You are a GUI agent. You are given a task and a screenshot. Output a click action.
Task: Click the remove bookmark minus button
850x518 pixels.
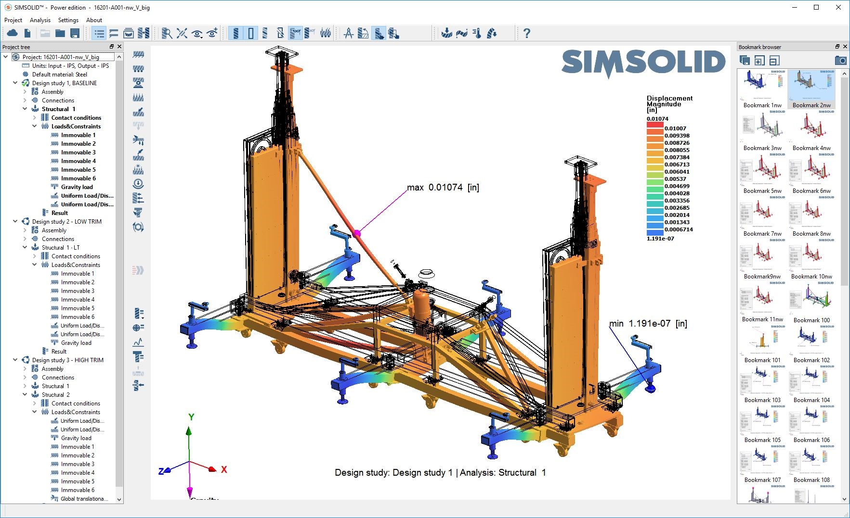point(774,60)
